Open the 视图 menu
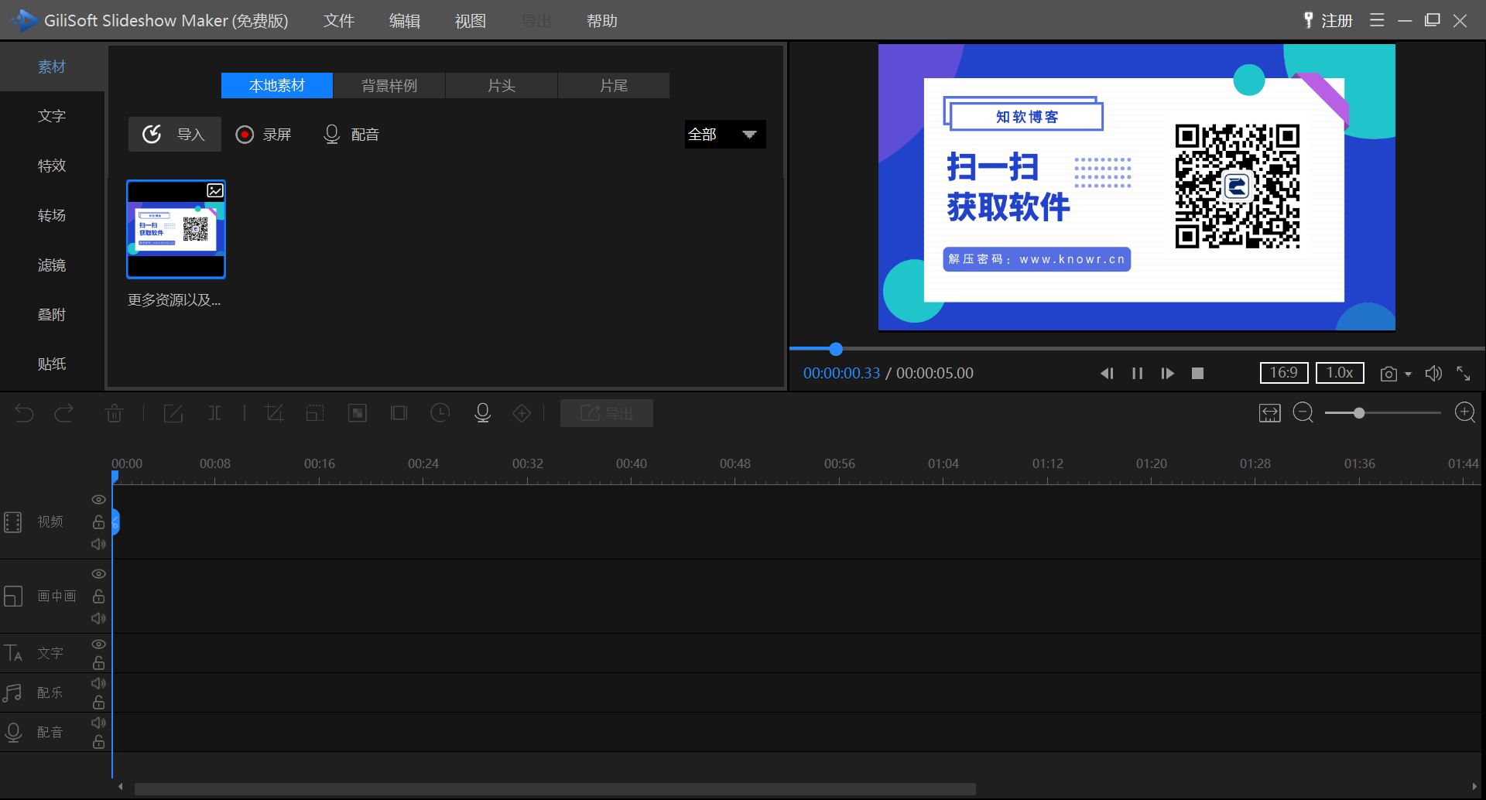 (x=471, y=21)
